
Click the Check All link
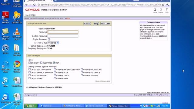[99, 81]
